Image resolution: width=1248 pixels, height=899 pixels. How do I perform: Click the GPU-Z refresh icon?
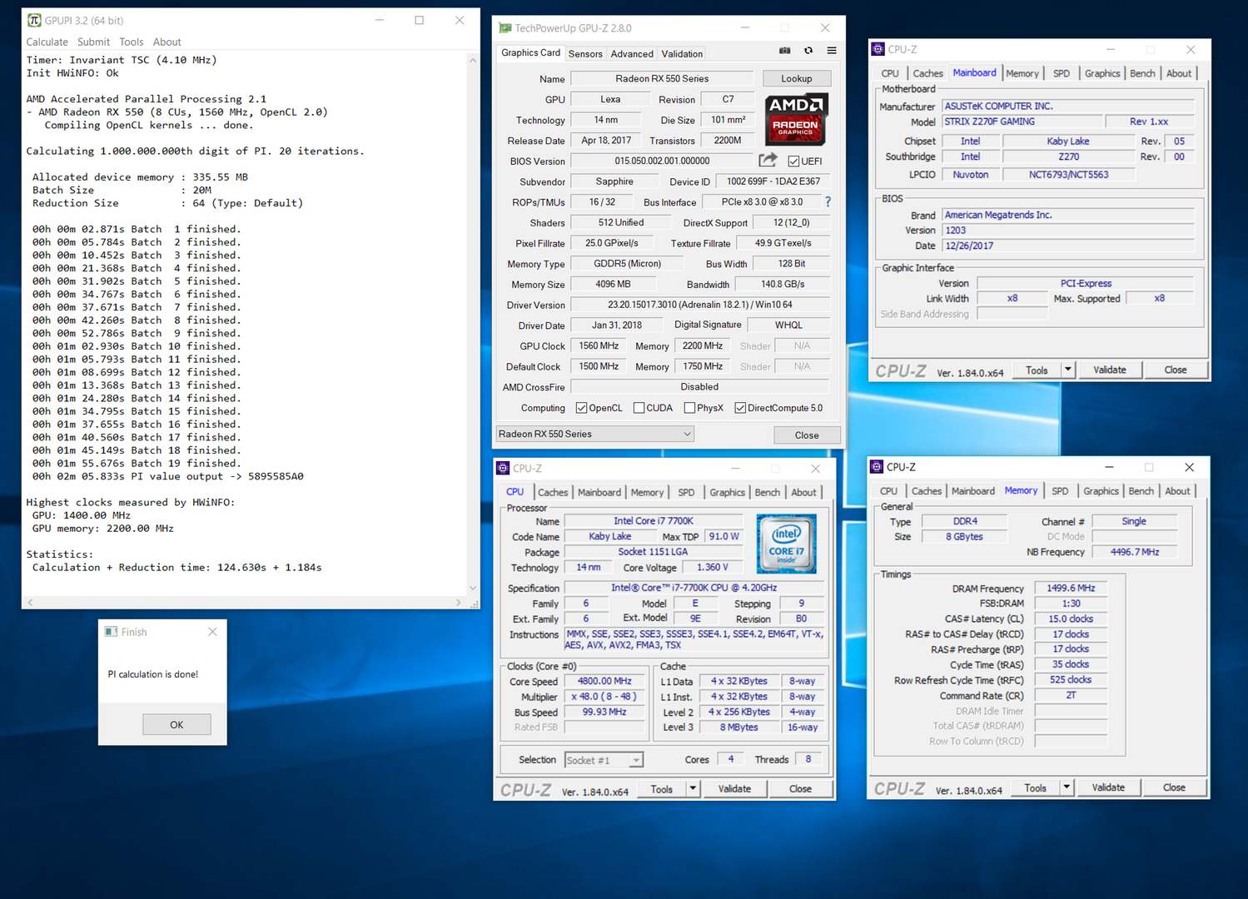(808, 51)
